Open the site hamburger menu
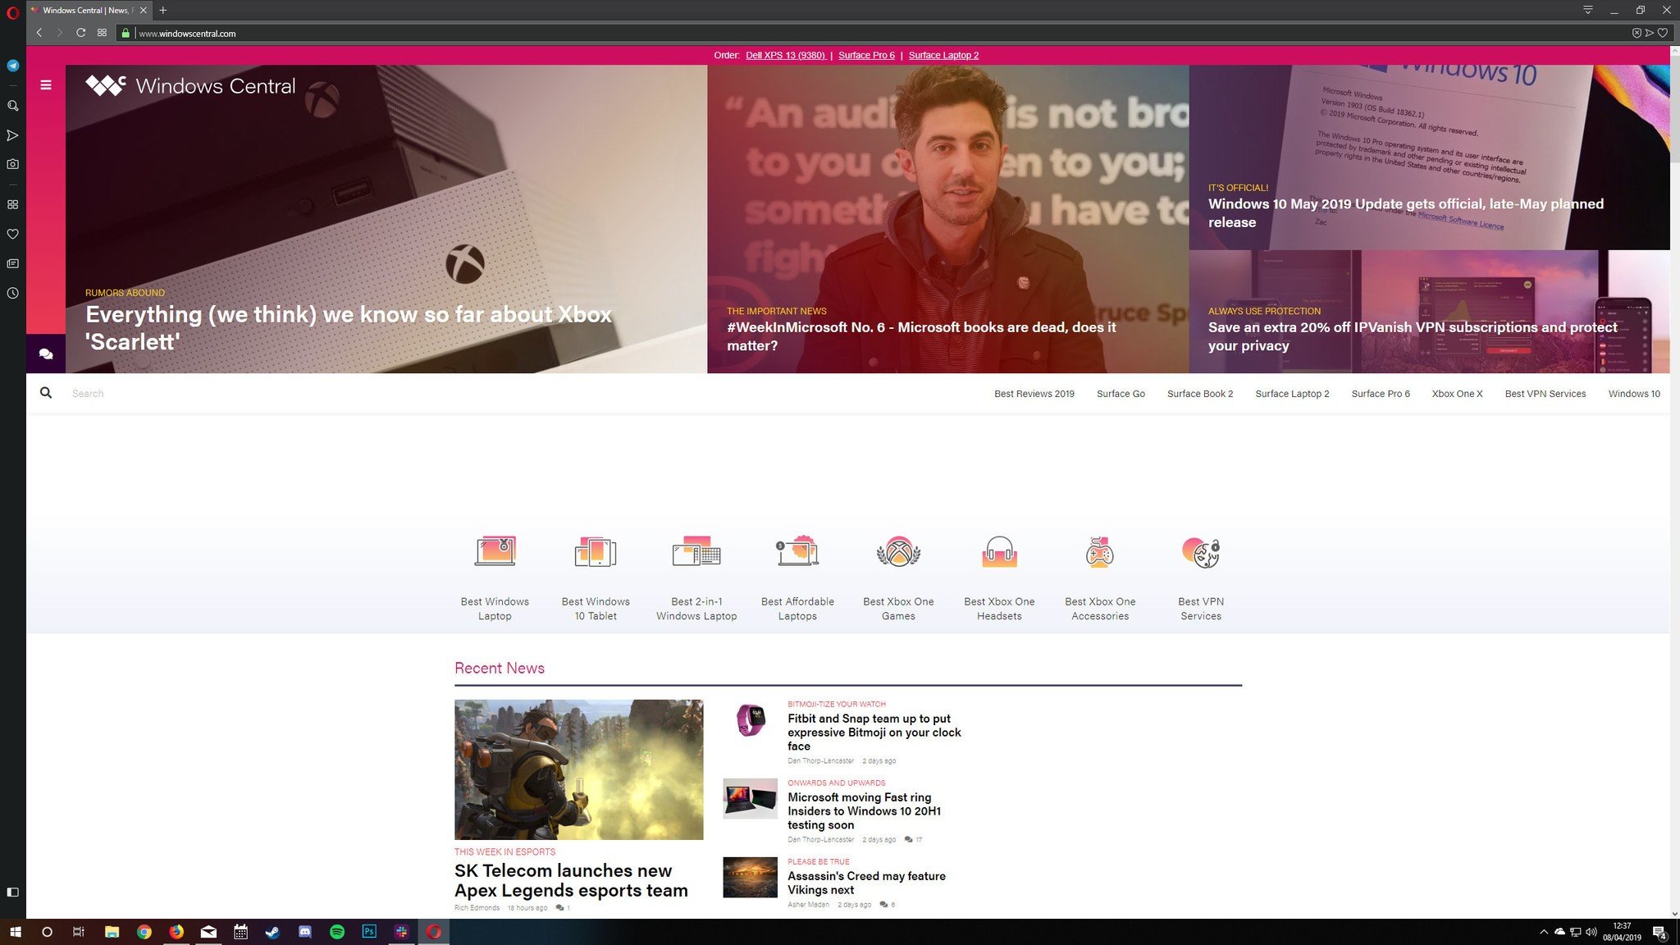Viewport: 1680px width, 945px height. [x=46, y=85]
